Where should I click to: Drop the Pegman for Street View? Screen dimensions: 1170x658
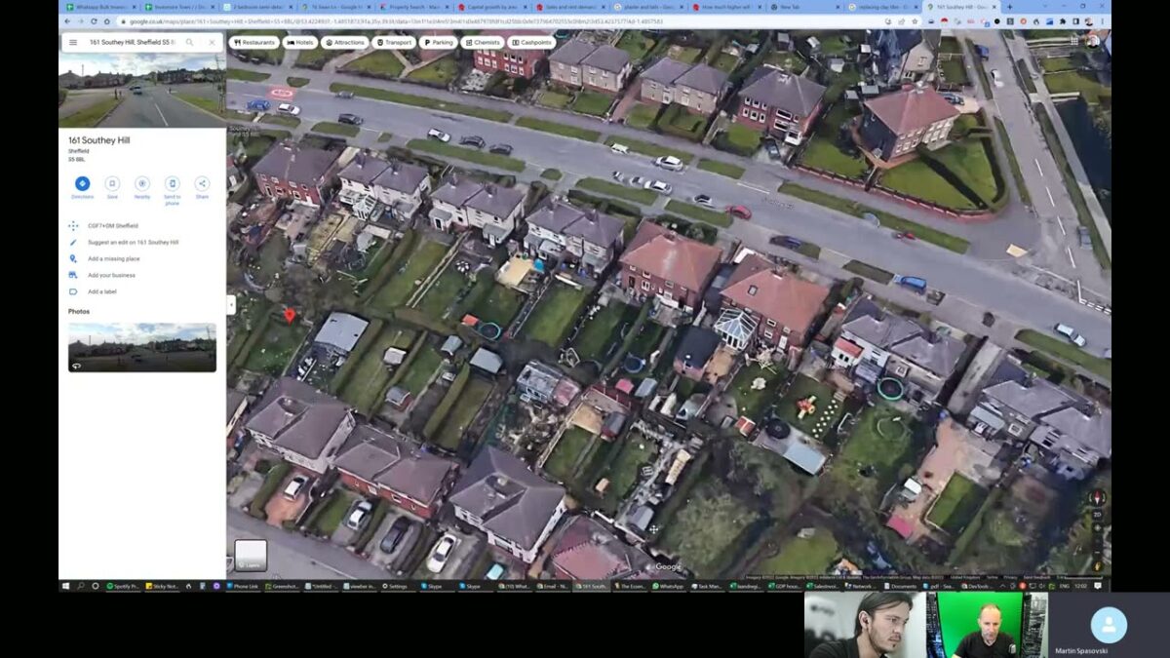1097,565
